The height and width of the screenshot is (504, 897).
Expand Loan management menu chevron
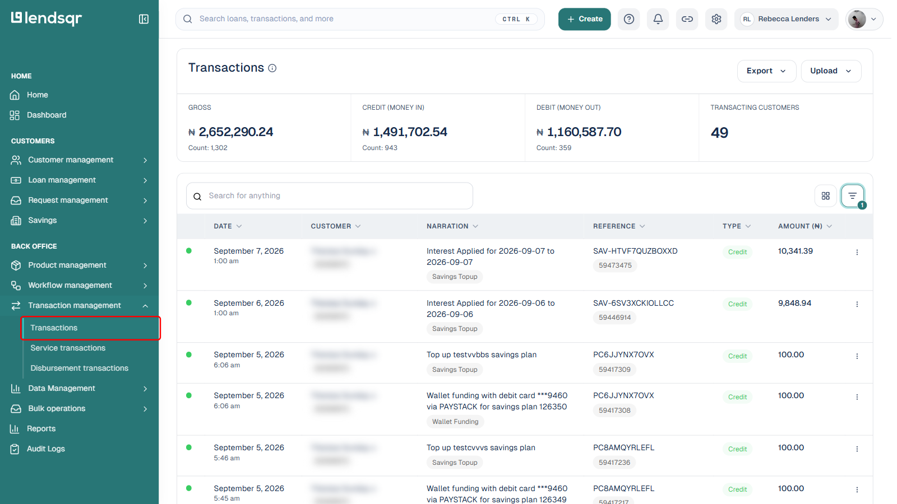[145, 180]
